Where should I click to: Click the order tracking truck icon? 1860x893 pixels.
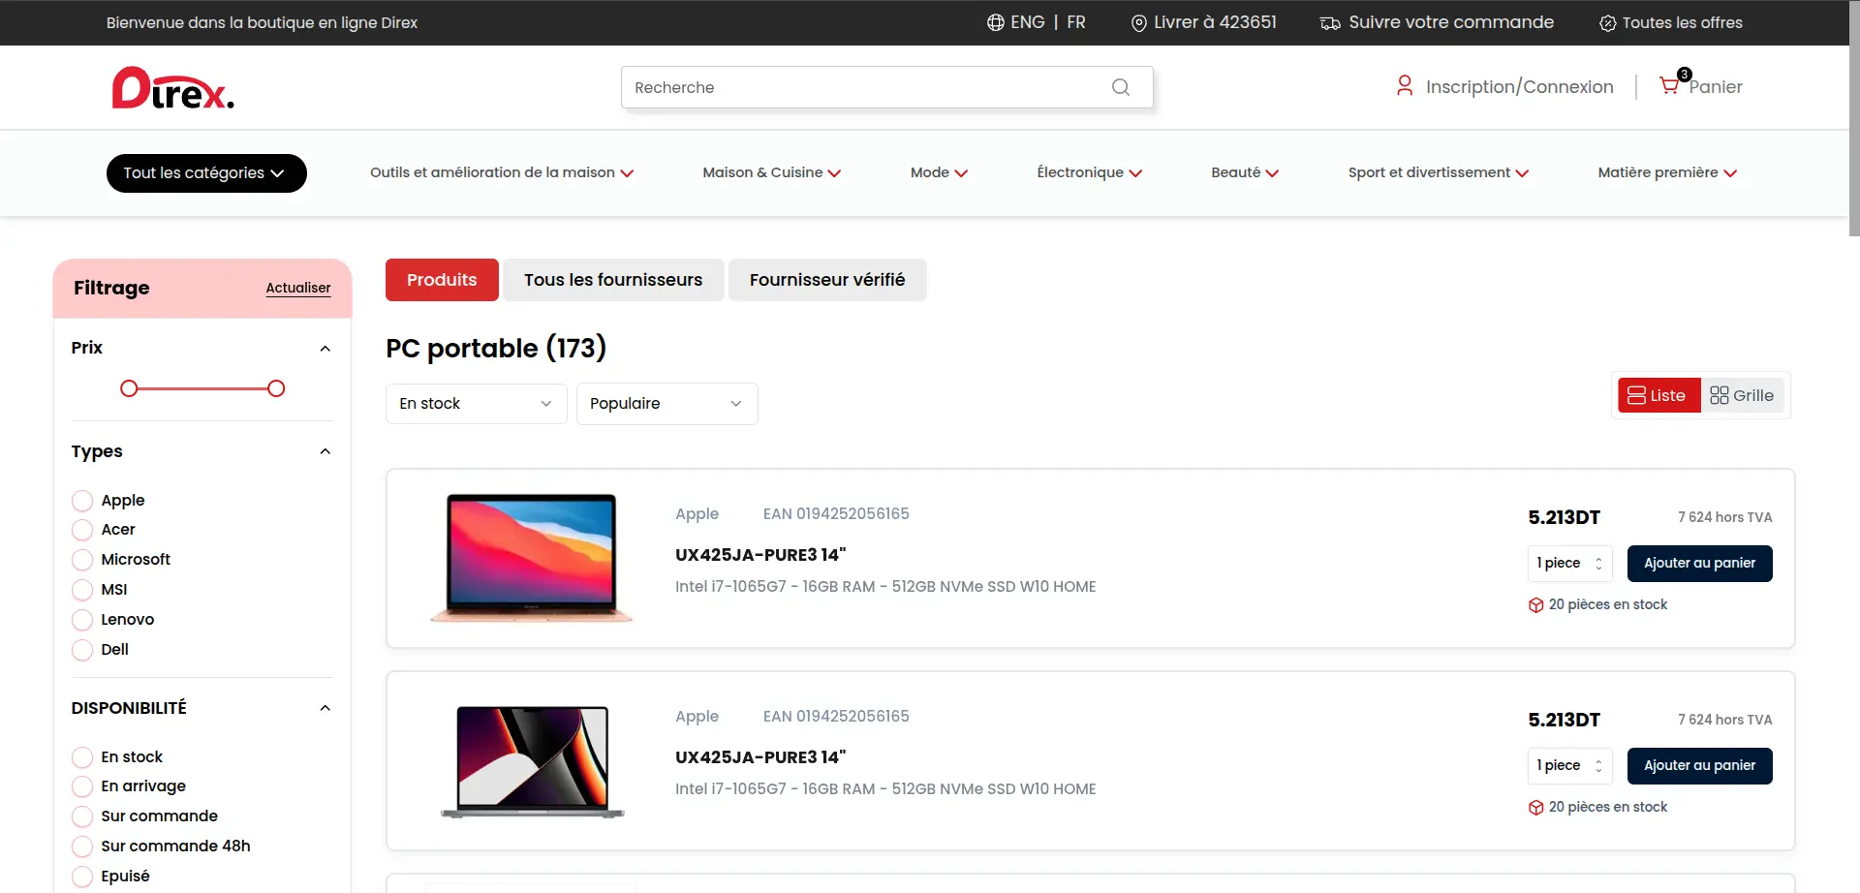1330,23
